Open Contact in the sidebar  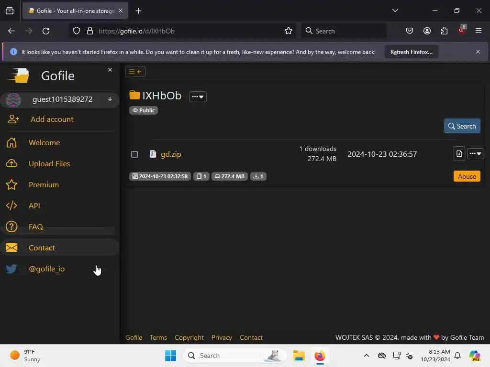click(x=42, y=248)
